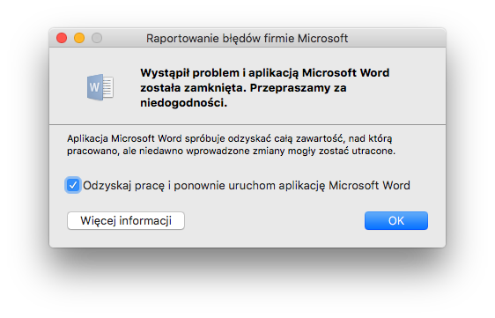
Task: Click the paragraph starting Aplikacja Microsoft Word spróbuje
Action: [x=231, y=144]
